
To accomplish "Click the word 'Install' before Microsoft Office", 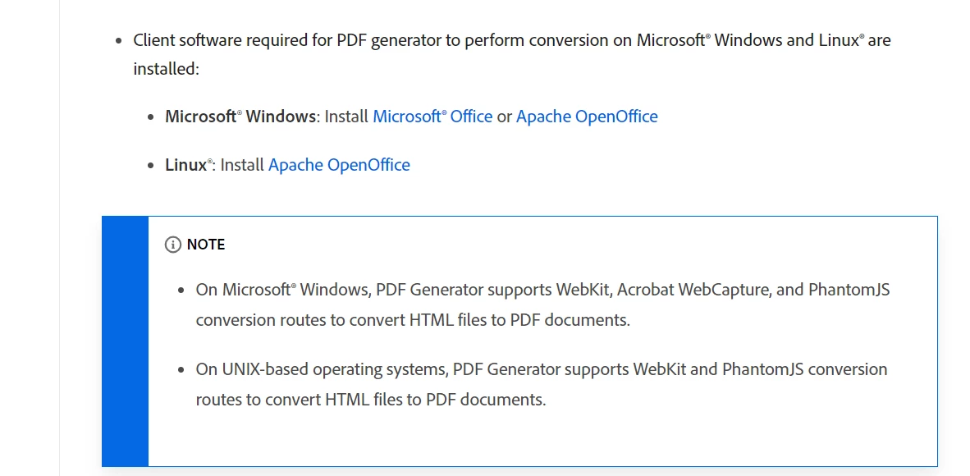I will tap(346, 117).
